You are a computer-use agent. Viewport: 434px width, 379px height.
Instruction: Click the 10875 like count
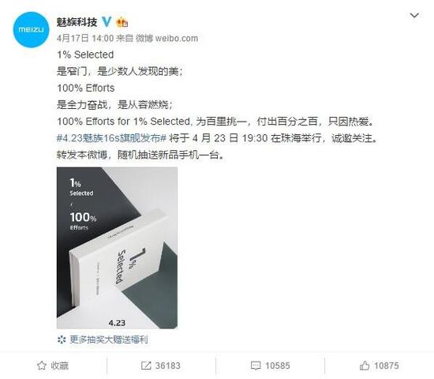coord(387,366)
